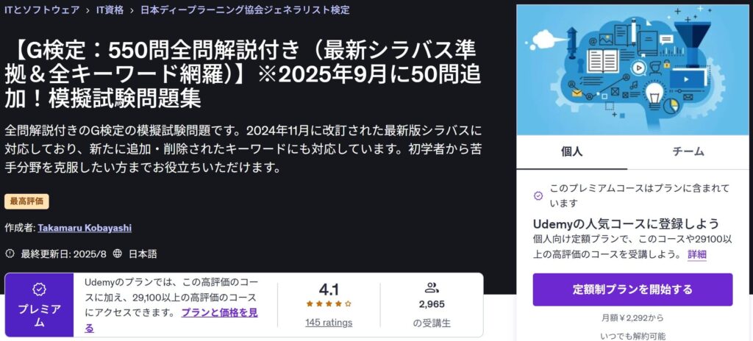Click the purple check icon beside このプレミアムコース

538,195
